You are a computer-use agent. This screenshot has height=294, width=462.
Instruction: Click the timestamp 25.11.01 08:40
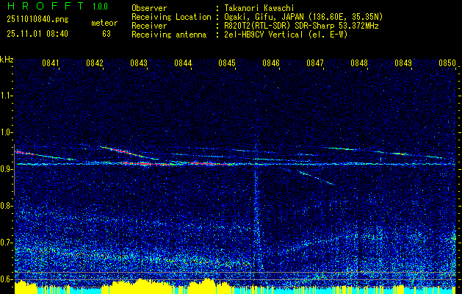click(37, 34)
